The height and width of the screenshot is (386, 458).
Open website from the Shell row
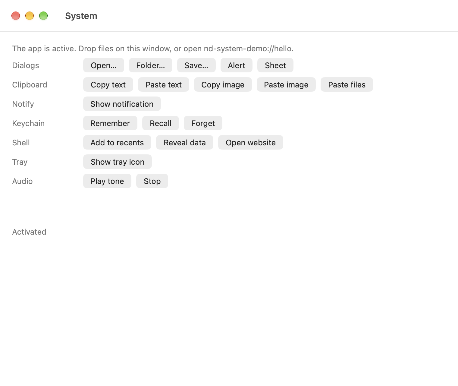click(x=251, y=142)
